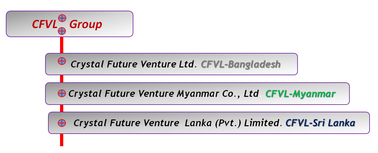Click the upper circle-plus icon beside CFVL
This screenshot has width=378, height=153.
pyautogui.click(x=62, y=18)
